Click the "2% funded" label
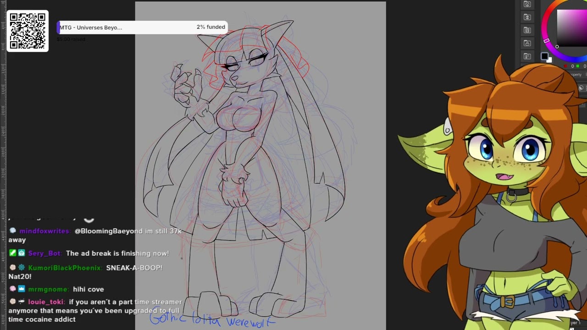This screenshot has width=587, height=330. click(211, 27)
